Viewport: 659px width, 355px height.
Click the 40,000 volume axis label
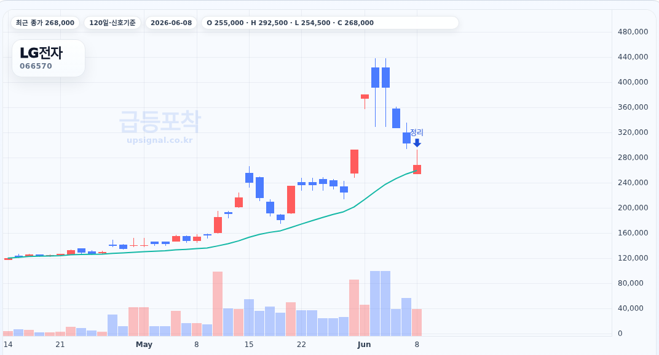pos(631,308)
